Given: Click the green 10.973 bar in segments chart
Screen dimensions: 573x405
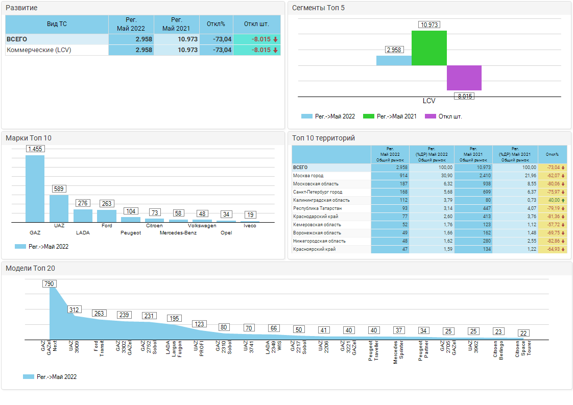Looking at the screenshot, I should click(x=429, y=48).
